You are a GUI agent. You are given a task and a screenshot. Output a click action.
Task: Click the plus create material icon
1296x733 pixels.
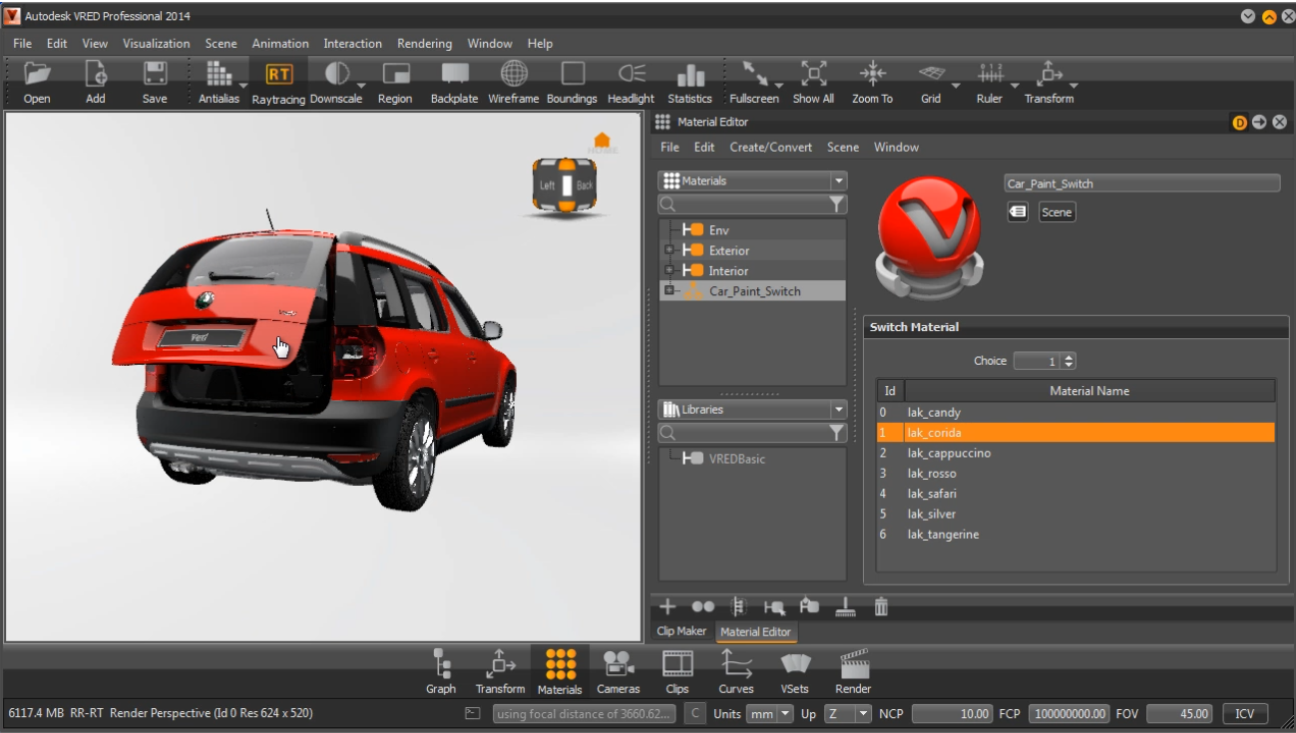[667, 606]
